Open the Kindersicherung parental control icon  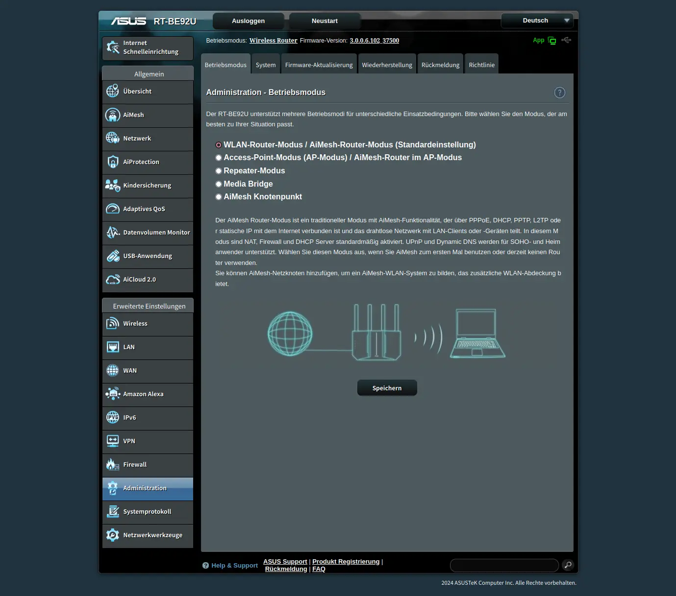click(113, 186)
